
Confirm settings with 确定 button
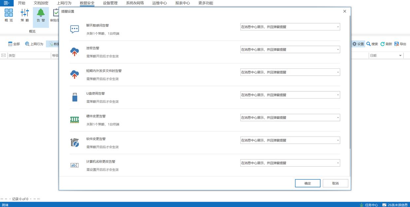[x=307, y=183]
